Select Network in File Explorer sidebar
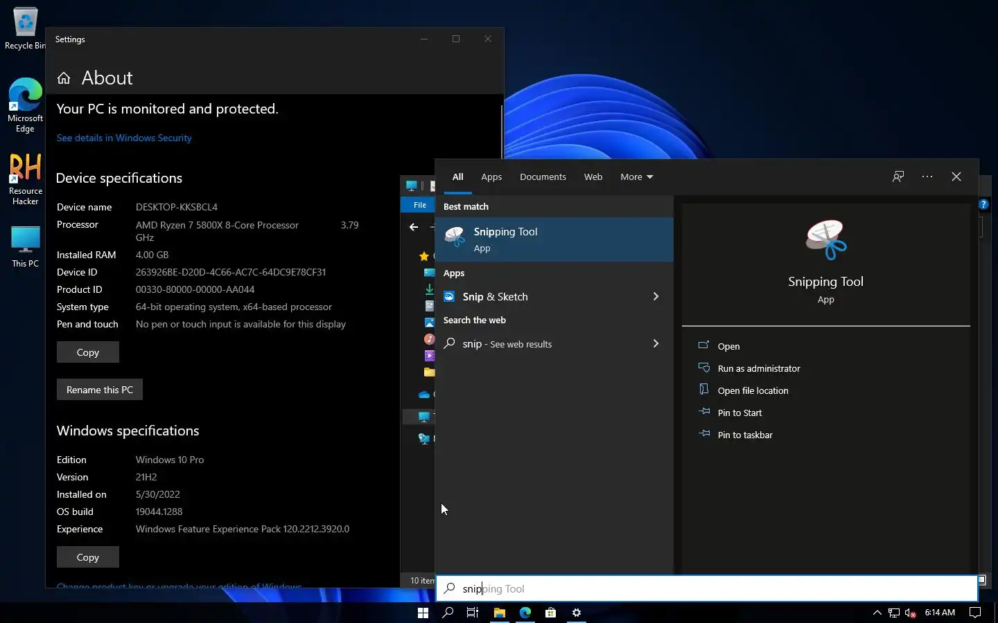Screen dimensions: 998x623 point(424,438)
